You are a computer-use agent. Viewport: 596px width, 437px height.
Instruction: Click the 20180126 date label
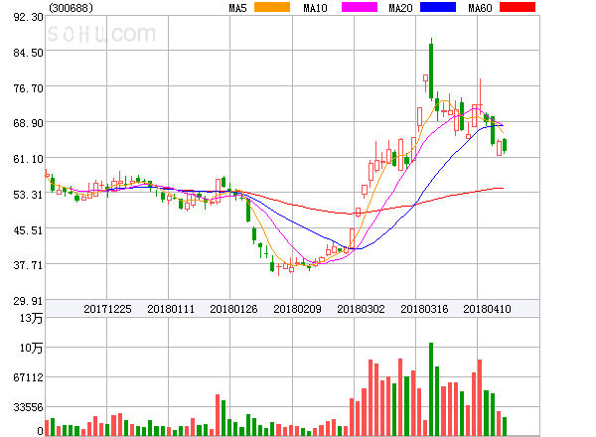coord(233,309)
